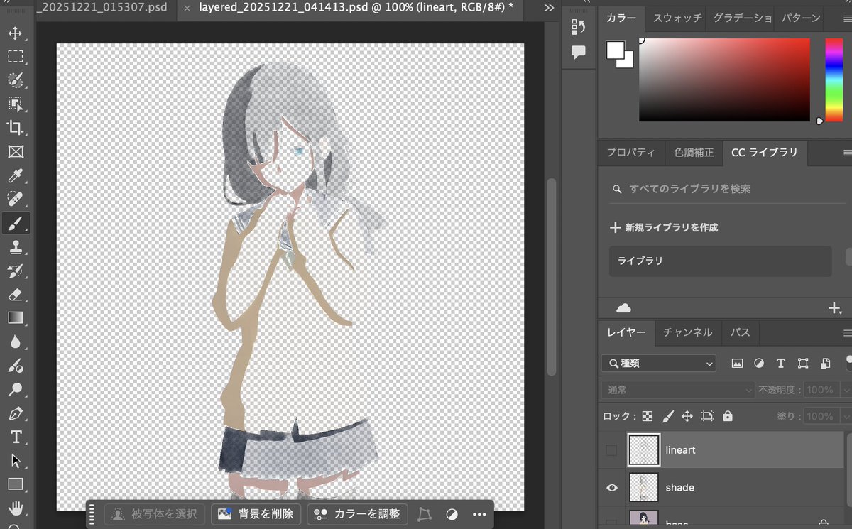This screenshot has width=852, height=529.
Task: Select the Blur tool
Action: tap(15, 342)
